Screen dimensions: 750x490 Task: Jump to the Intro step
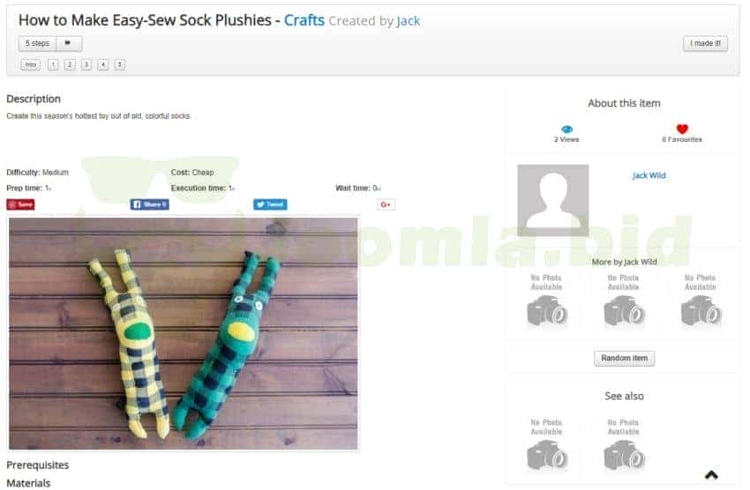tap(31, 64)
